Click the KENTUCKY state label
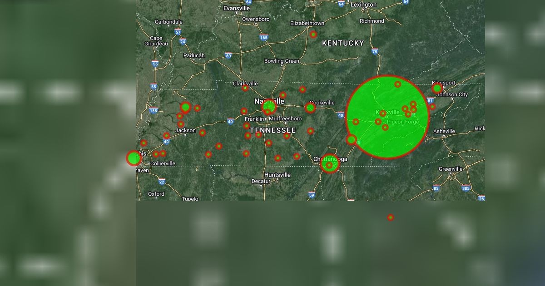The height and width of the screenshot is (286, 545). tap(343, 43)
